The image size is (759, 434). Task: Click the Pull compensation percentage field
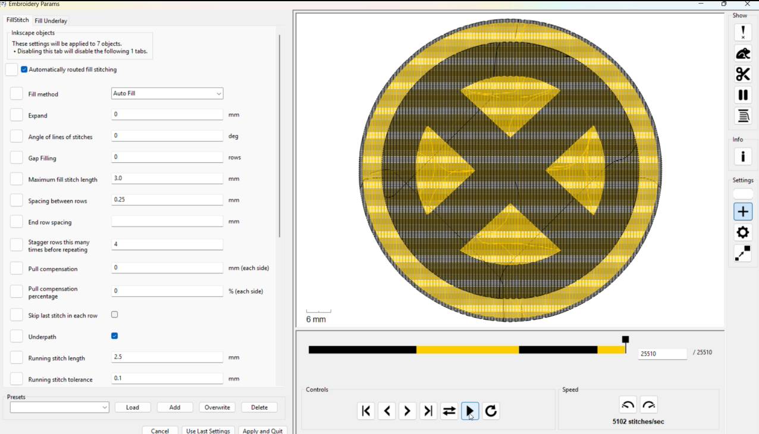click(167, 291)
